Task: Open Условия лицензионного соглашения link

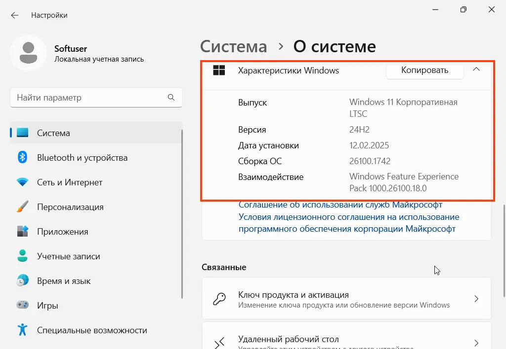Action: click(x=348, y=223)
